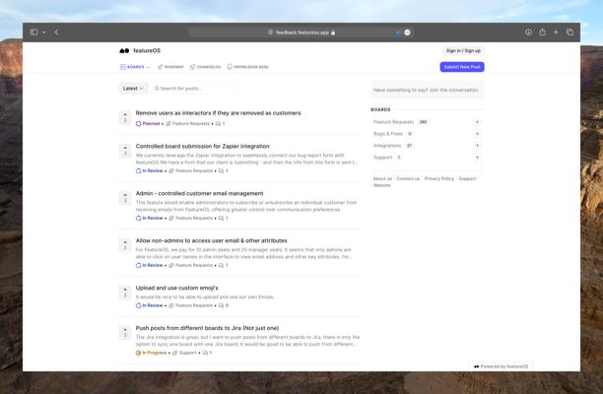Click the Submit New Post button
603x394 pixels.
pos(461,67)
